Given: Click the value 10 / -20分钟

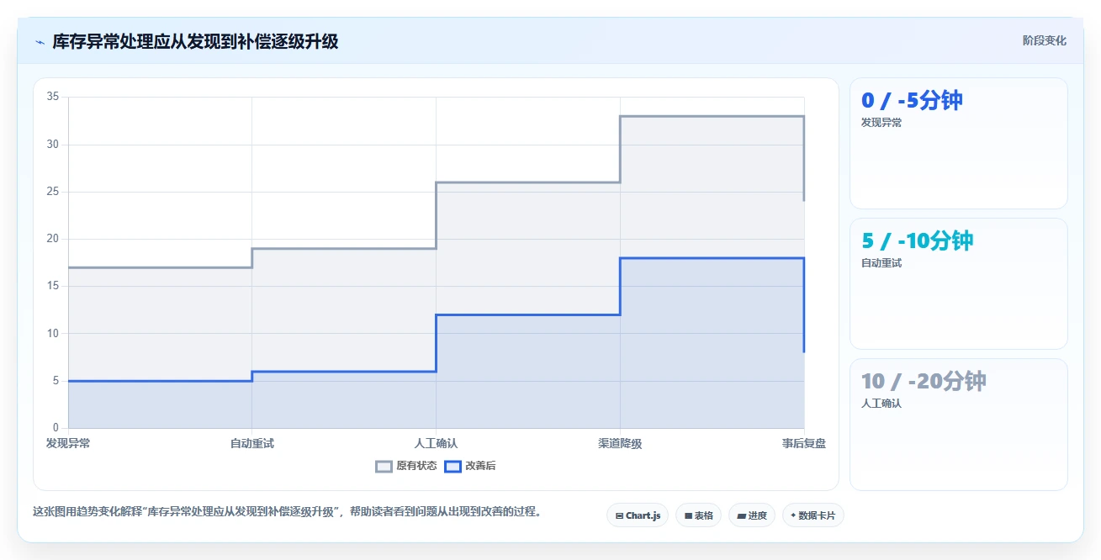Looking at the screenshot, I should click(924, 382).
